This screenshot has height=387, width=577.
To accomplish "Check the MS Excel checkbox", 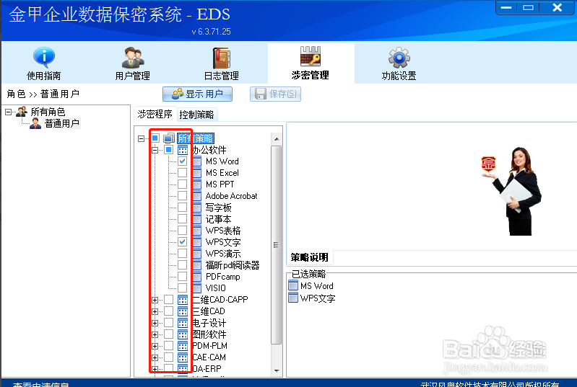I will (182, 172).
